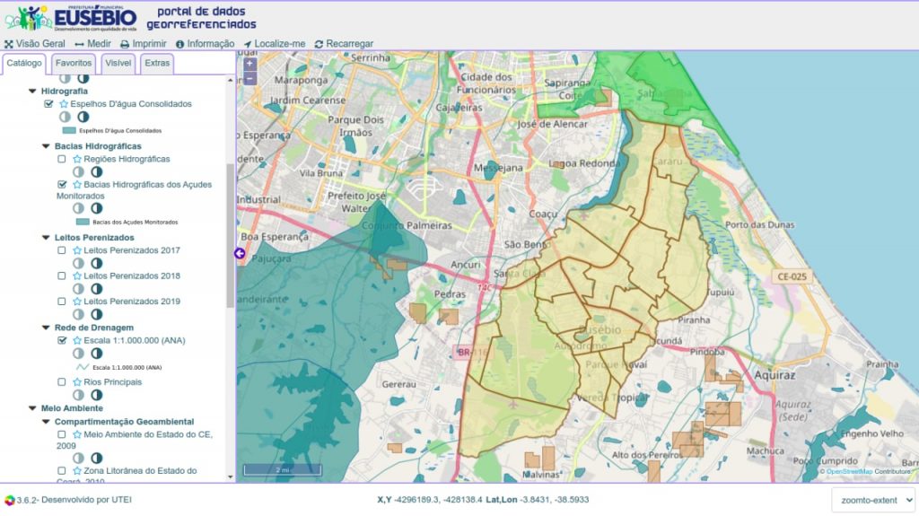Image resolution: width=919 pixels, height=516 pixels.
Task: Zoom out with the map minus button
Action: tap(250, 79)
